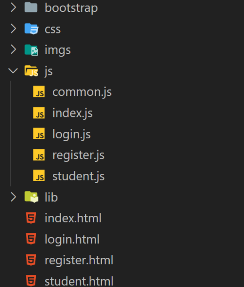Open the index.js file
The width and height of the screenshot is (244, 287).
(73, 113)
